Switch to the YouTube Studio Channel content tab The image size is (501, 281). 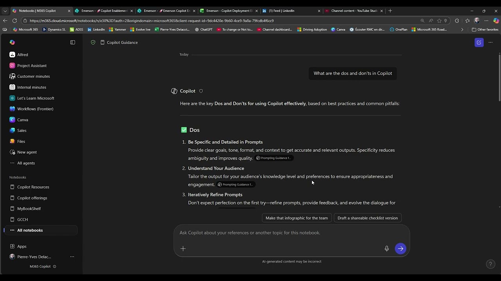coord(354,11)
